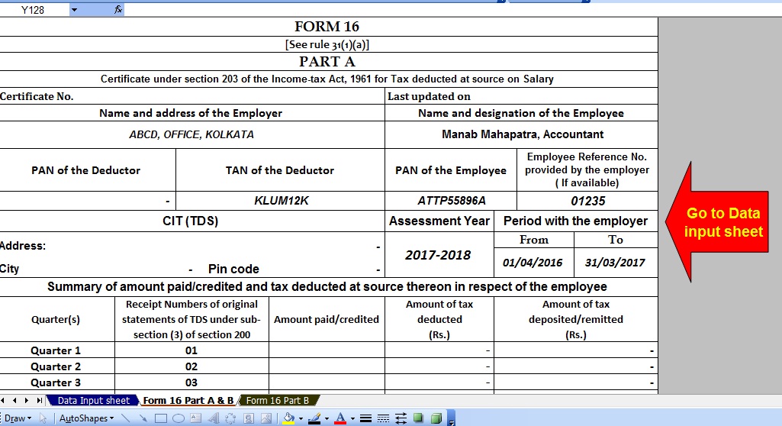Select the Amount paid/credited header
This screenshot has height=426, width=782.
[327, 319]
